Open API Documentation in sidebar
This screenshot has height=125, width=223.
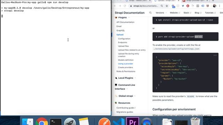(x=125, y=22)
